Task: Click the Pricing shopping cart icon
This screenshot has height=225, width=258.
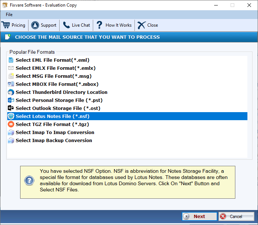Action: point(6,25)
